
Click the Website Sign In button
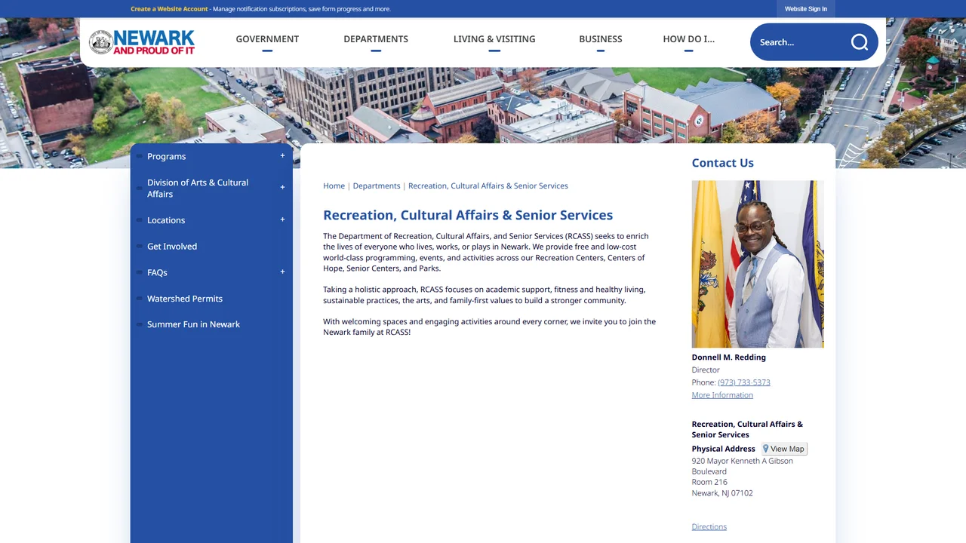click(x=806, y=9)
